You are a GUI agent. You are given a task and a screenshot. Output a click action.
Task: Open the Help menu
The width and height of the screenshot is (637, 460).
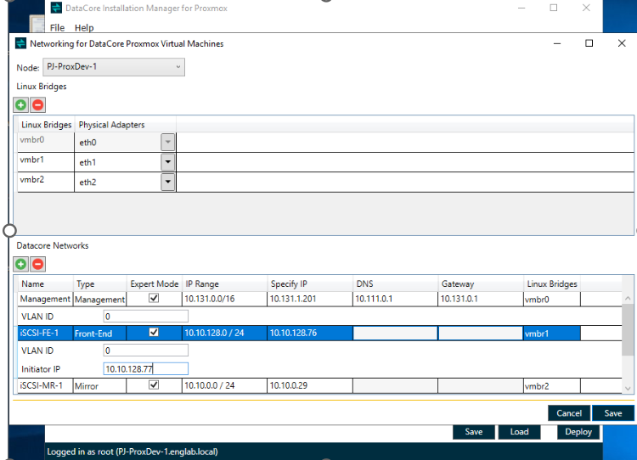point(84,28)
